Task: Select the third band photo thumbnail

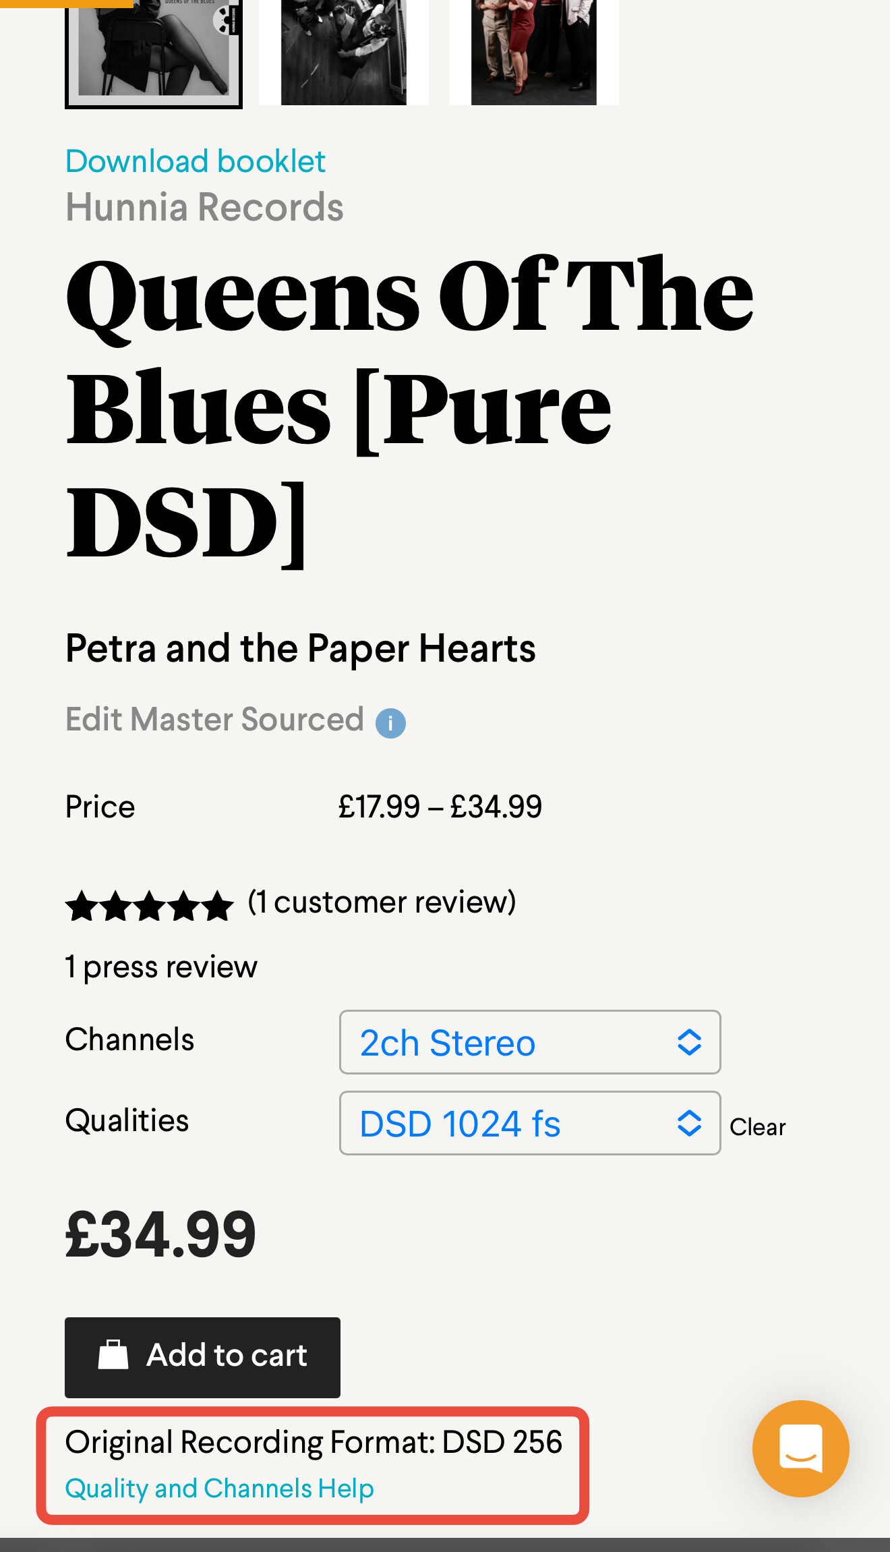Action: pos(533,51)
